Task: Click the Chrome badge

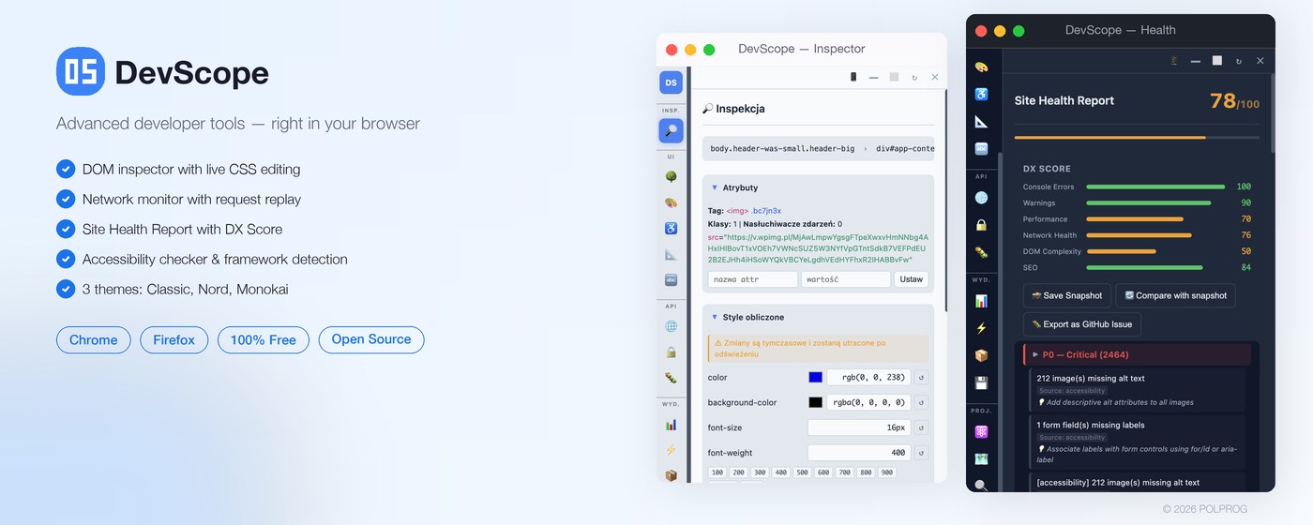Action: pos(94,339)
